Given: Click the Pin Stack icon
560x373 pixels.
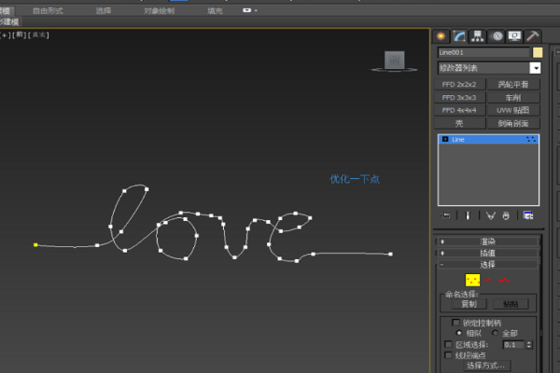Looking at the screenshot, I should tap(446, 215).
